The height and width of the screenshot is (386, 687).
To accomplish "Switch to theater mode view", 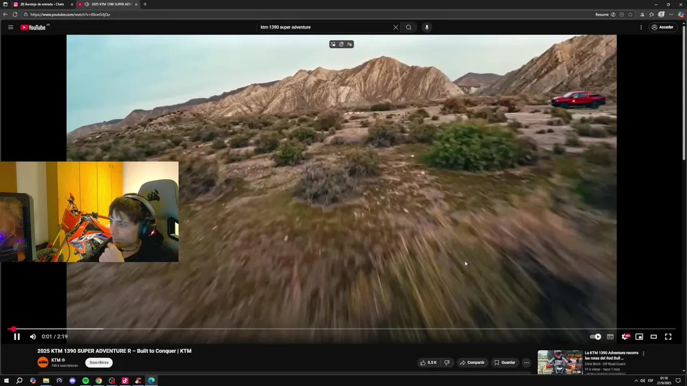I will (x=654, y=337).
